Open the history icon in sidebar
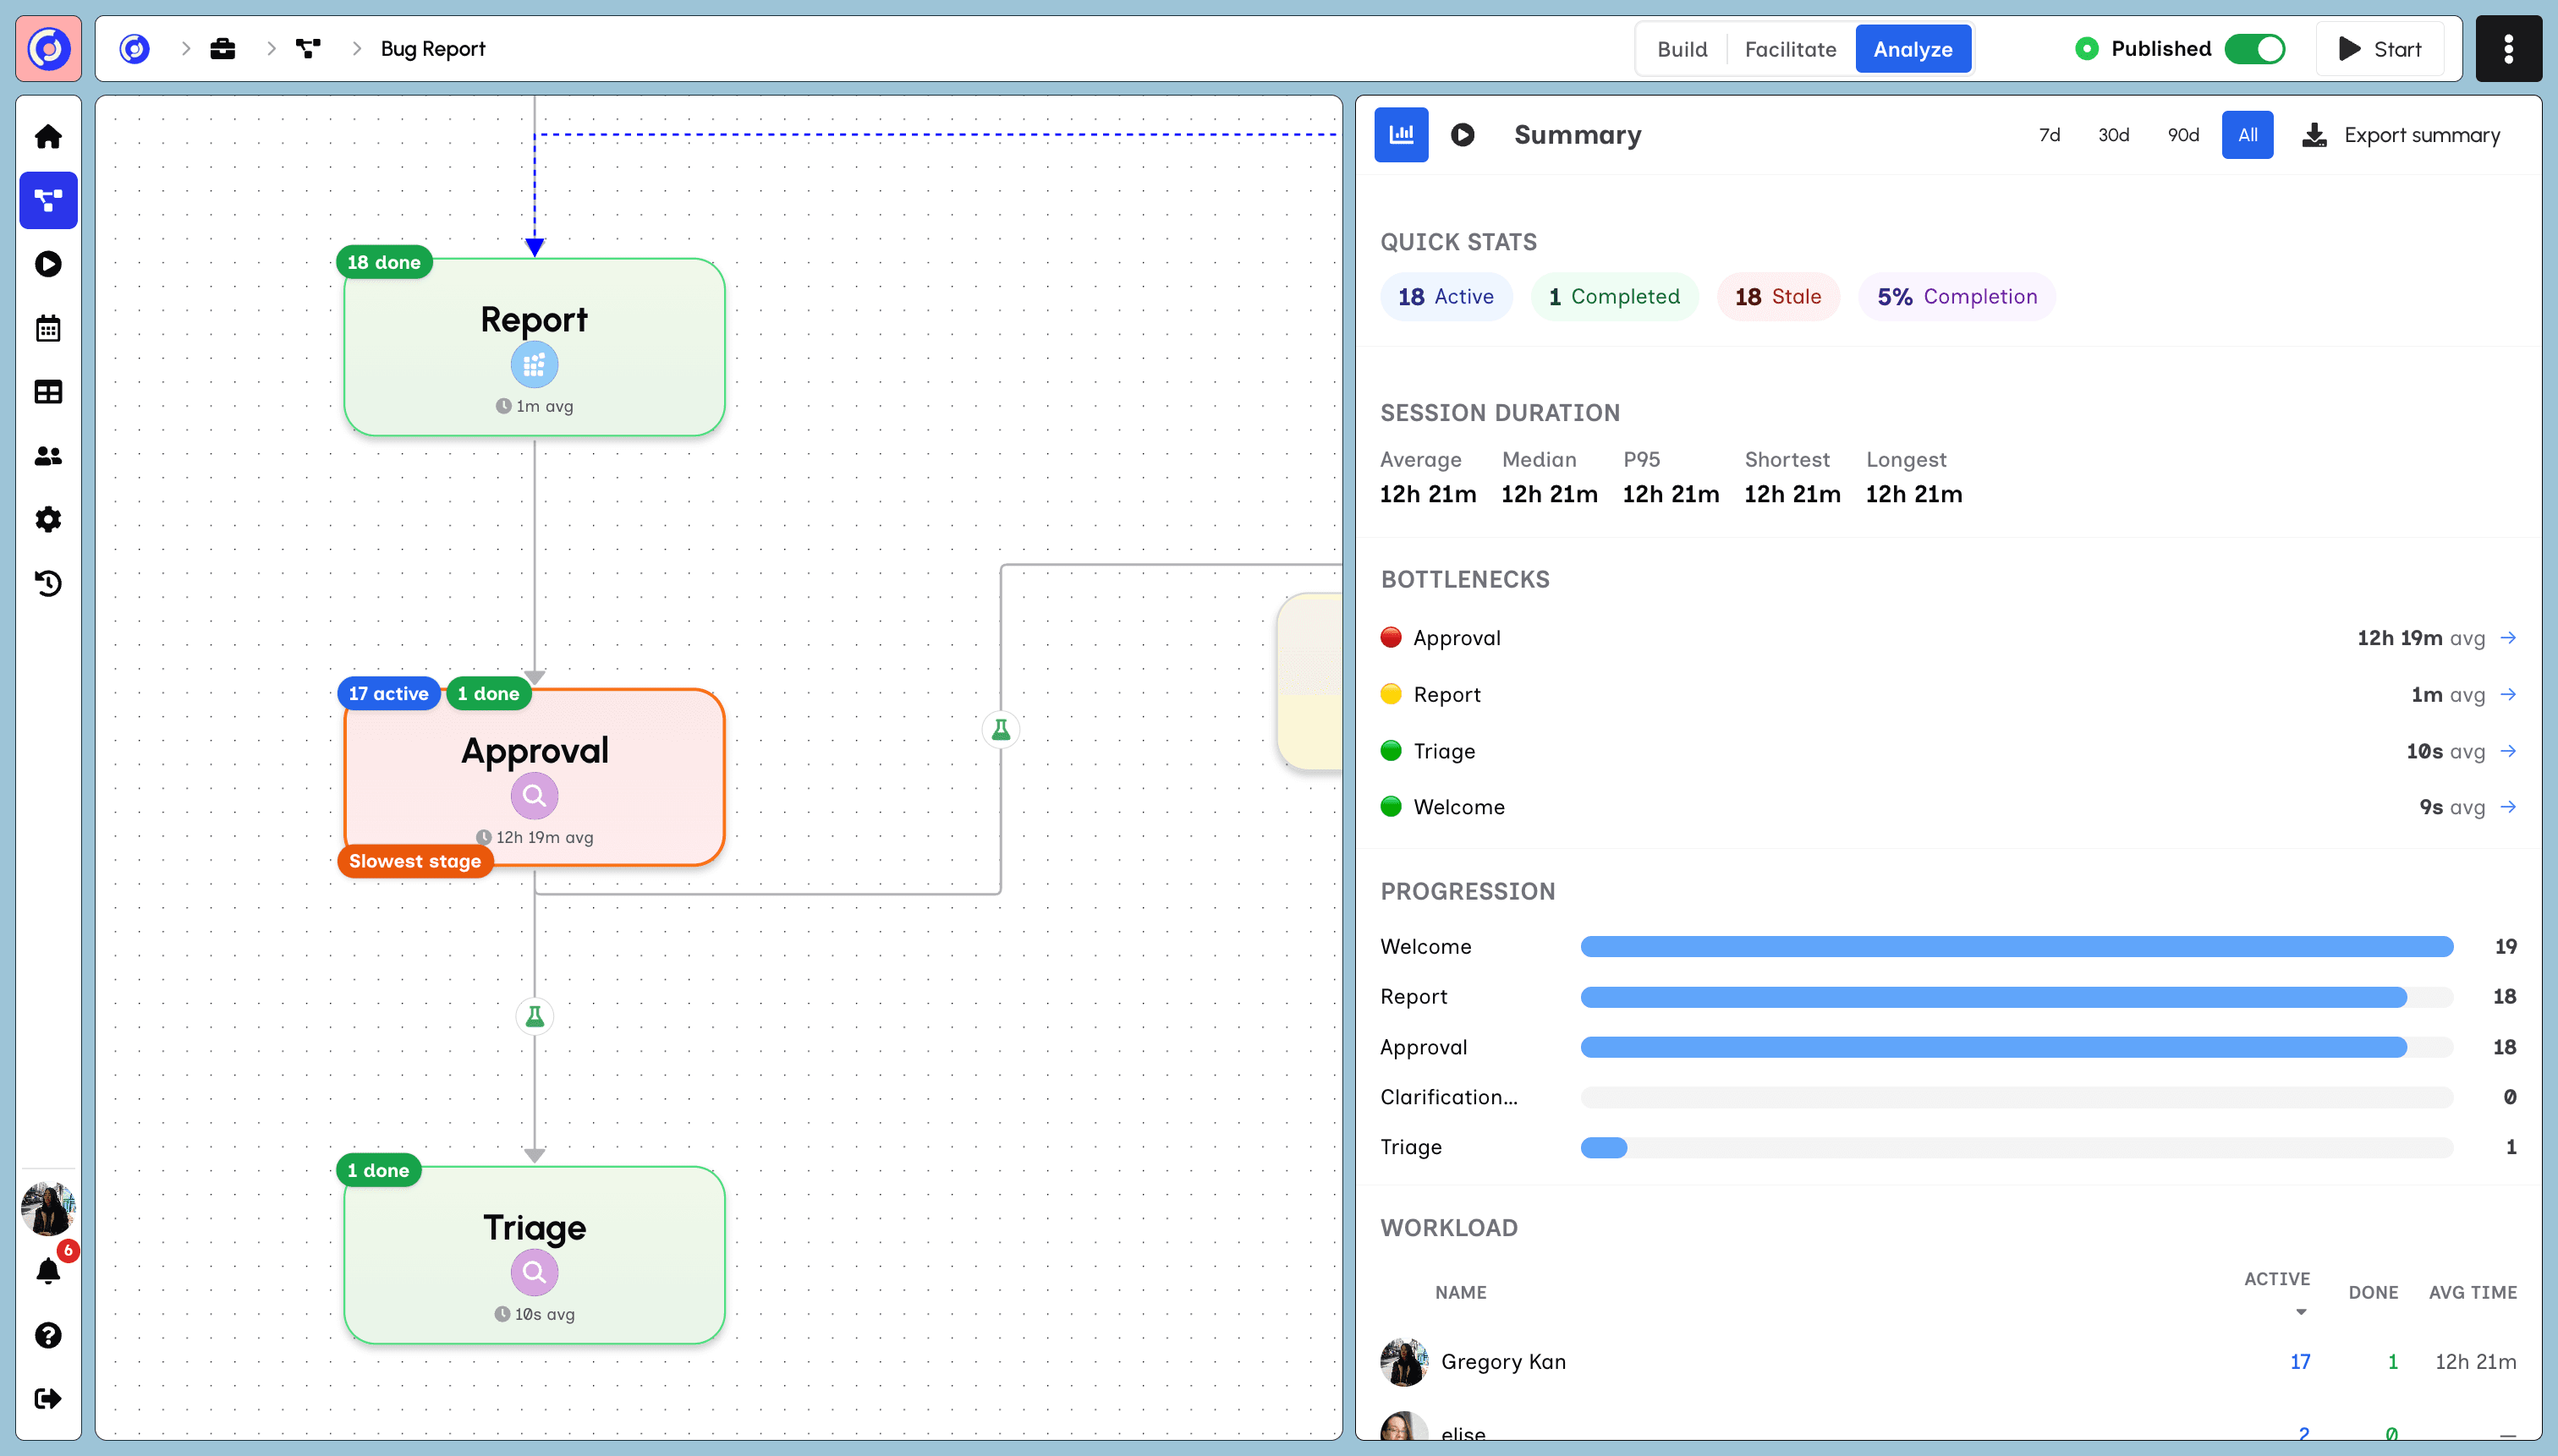The height and width of the screenshot is (1456, 2558). click(48, 583)
